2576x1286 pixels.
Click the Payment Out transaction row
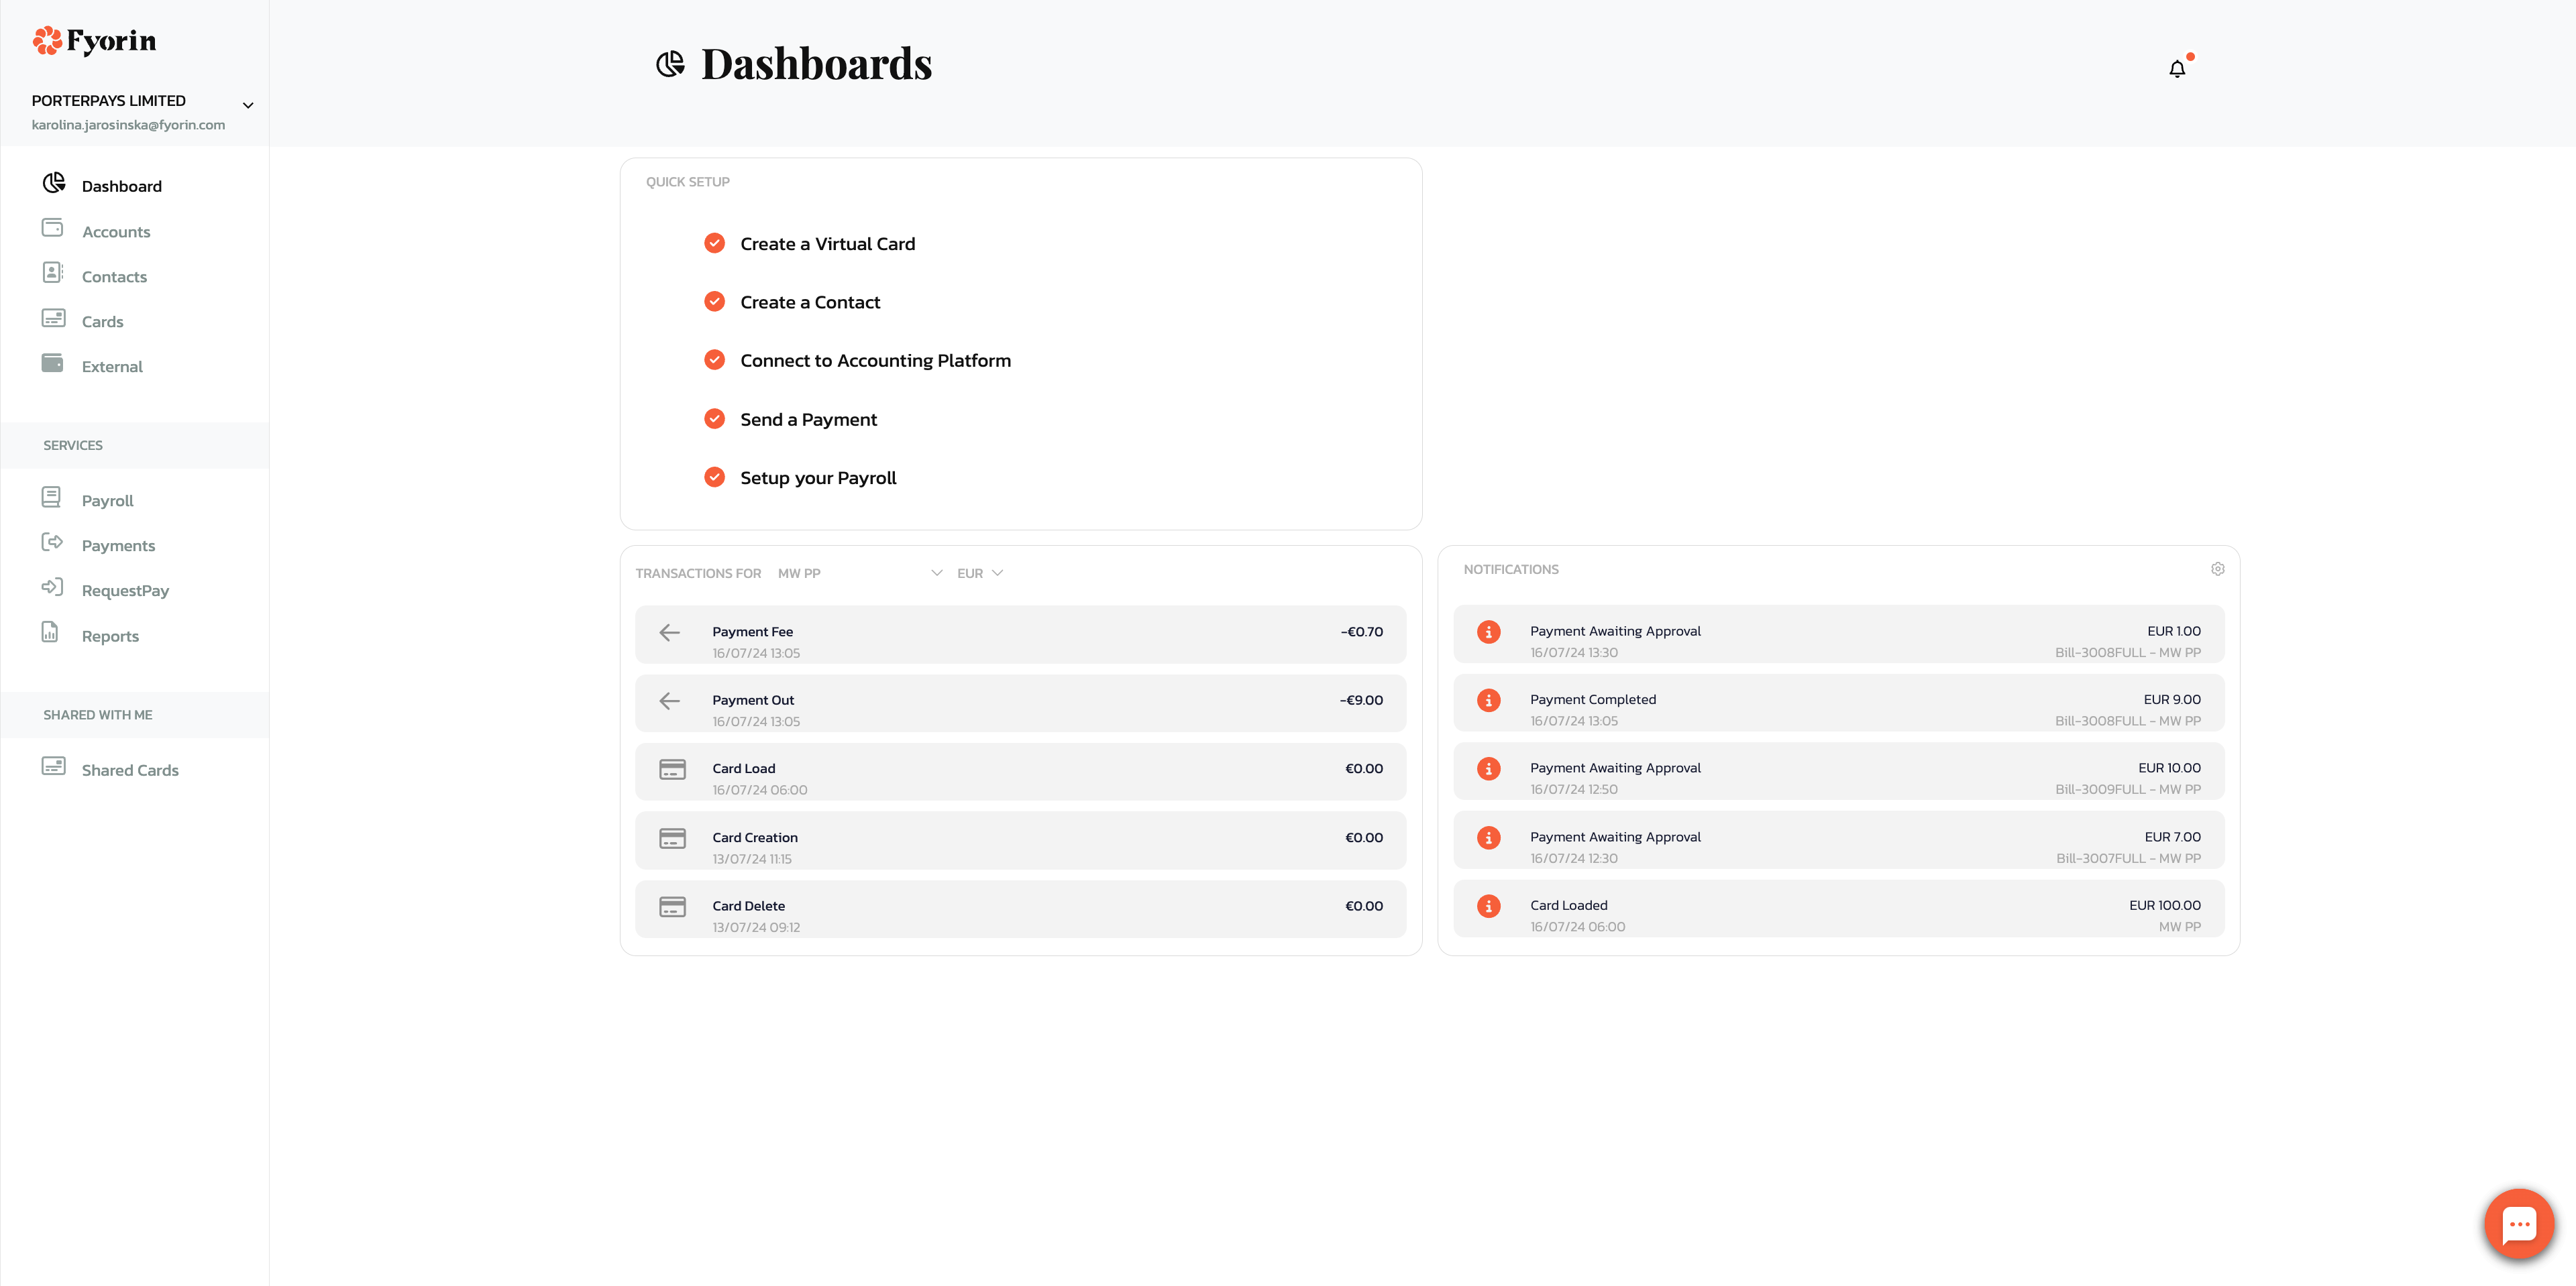(1020, 709)
